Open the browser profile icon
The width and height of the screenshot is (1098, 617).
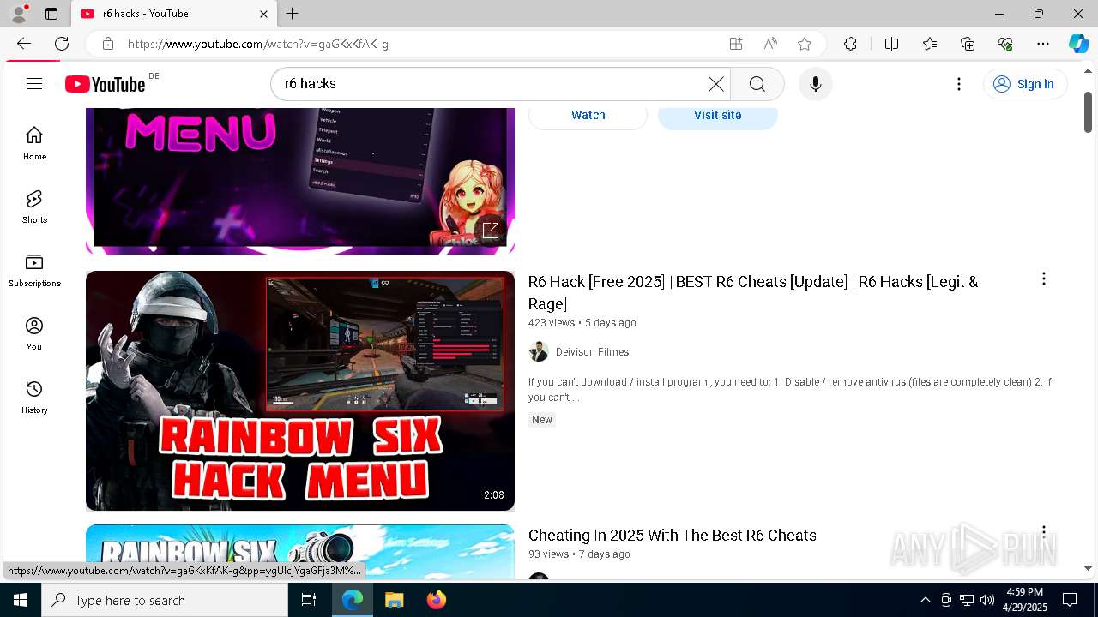[x=19, y=14]
